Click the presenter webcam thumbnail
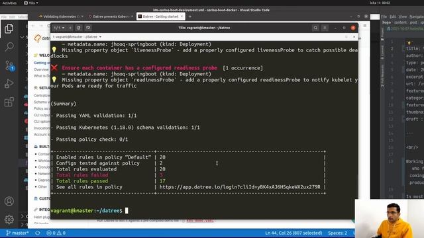Image resolution: width=424 pixels, height=238 pixels. 390,219
